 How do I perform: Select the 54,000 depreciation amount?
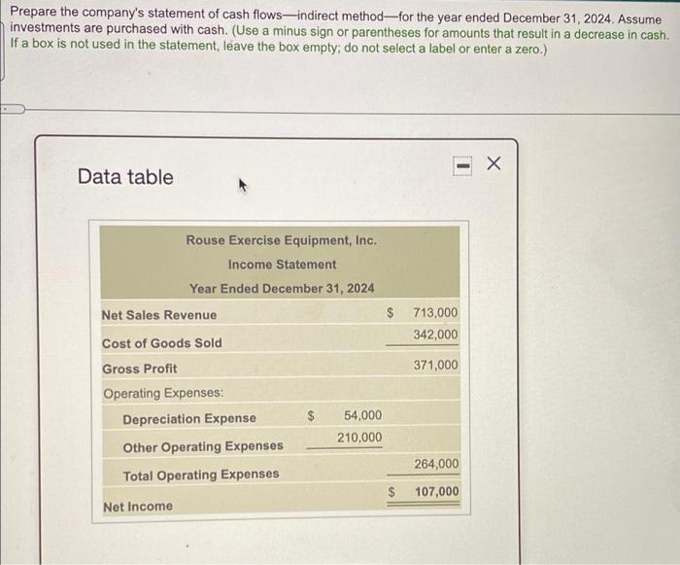[363, 415]
